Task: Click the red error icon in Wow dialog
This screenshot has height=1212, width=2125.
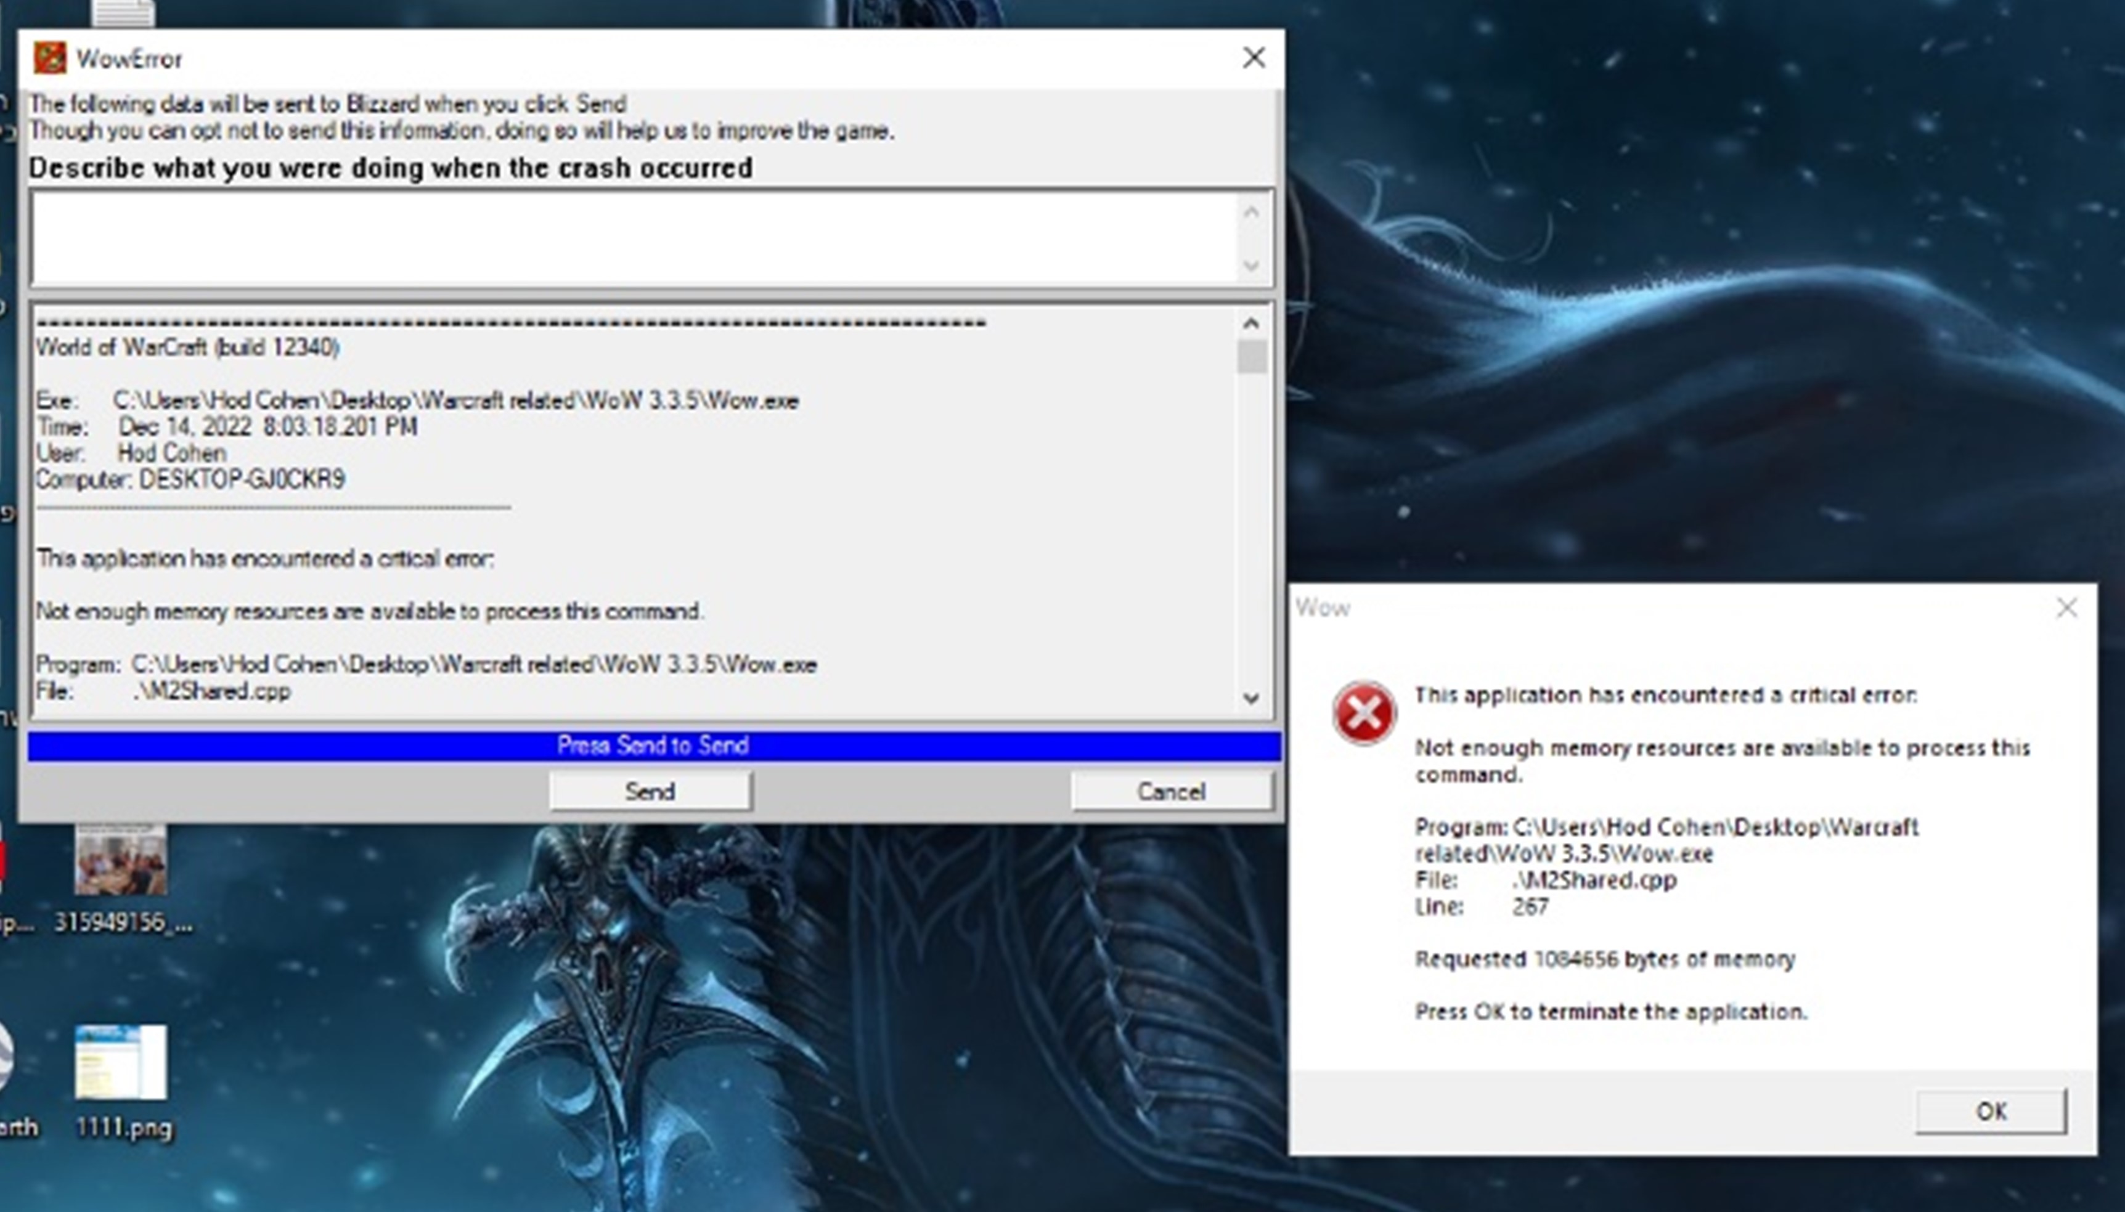Action: click(1363, 714)
